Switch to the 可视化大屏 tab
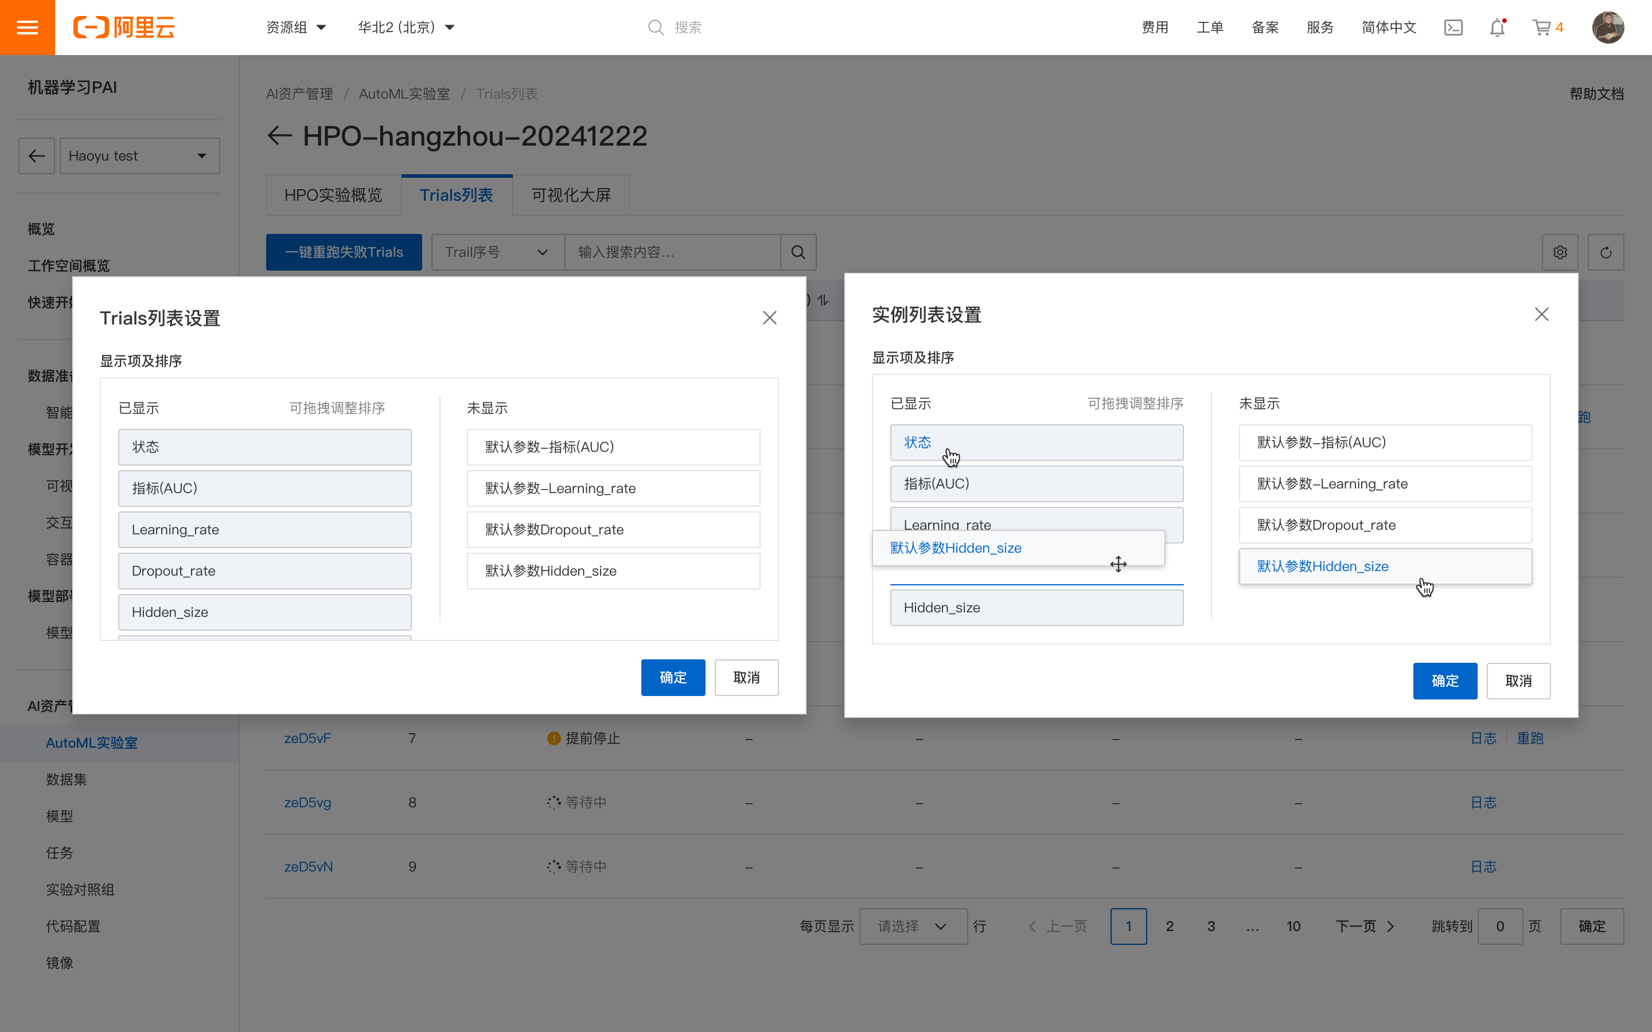 (571, 195)
